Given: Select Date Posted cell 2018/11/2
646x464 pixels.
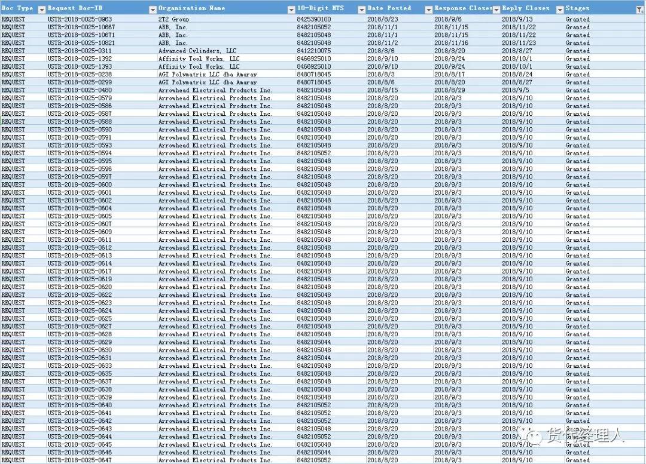Looking at the screenshot, I should coord(399,43).
